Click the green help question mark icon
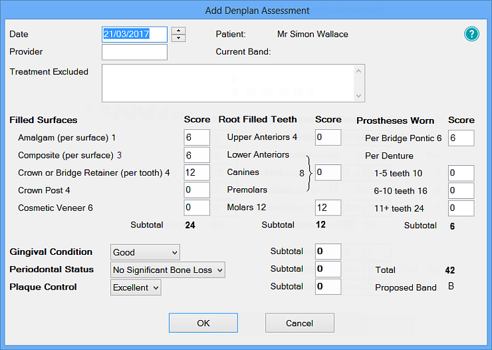The height and width of the screenshot is (350, 492). click(471, 35)
